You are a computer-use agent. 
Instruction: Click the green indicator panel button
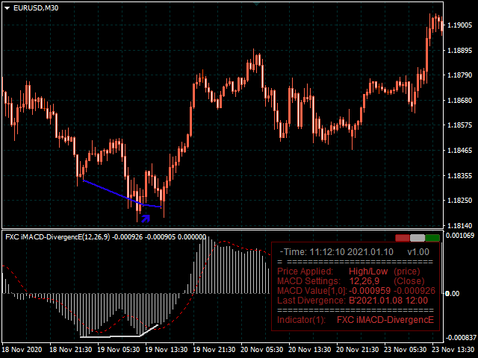(x=432, y=238)
